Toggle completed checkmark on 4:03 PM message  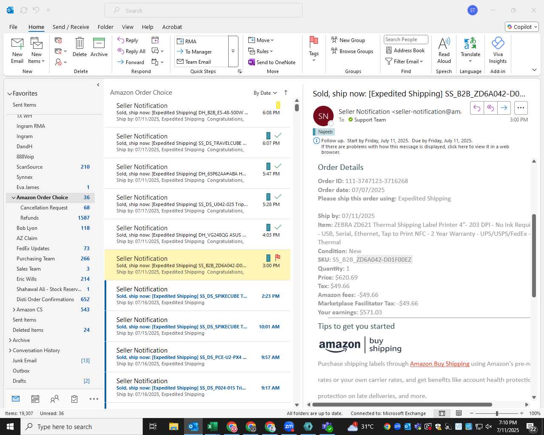click(278, 227)
